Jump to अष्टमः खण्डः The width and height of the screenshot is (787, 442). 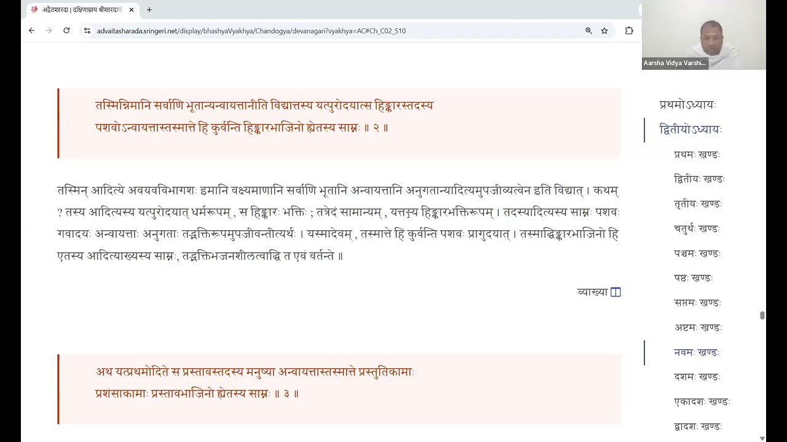[x=698, y=327]
